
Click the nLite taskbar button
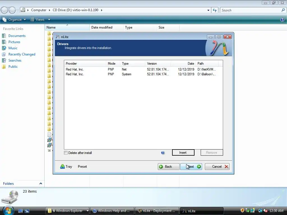[x=202, y=211]
